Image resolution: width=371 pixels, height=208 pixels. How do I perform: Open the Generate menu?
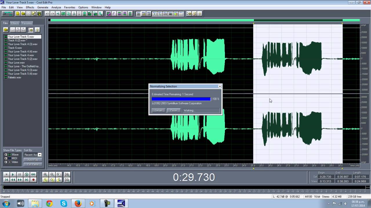point(43,7)
